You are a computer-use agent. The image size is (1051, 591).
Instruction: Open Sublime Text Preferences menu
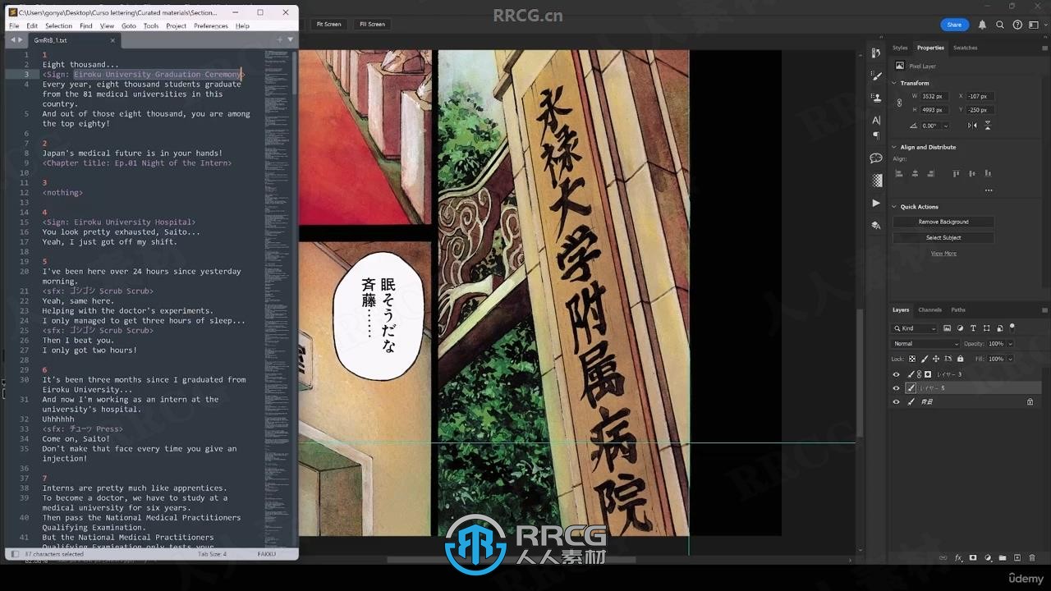coord(211,25)
